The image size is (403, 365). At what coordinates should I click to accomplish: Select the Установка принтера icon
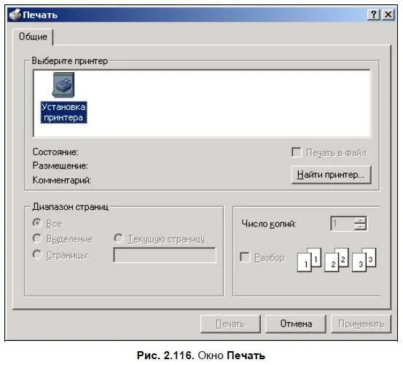[x=63, y=98]
